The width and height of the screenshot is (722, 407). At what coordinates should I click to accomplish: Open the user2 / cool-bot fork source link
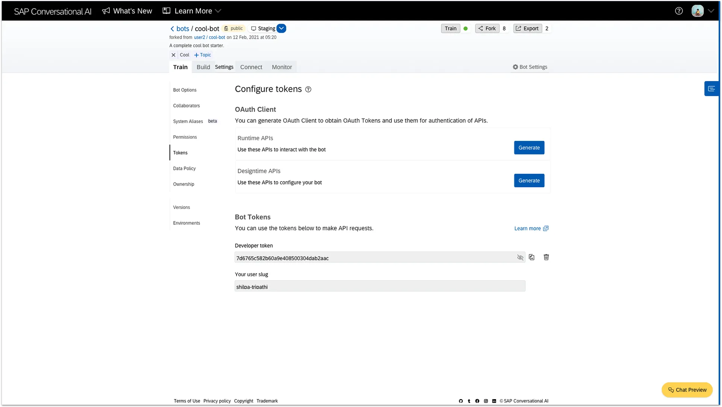pyautogui.click(x=209, y=37)
